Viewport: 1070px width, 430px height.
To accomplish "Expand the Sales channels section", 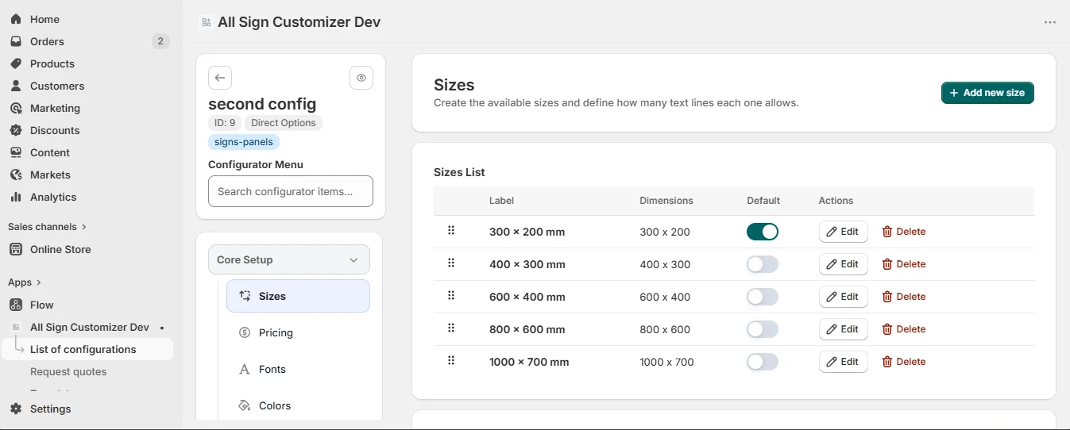I will click(x=48, y=227).
